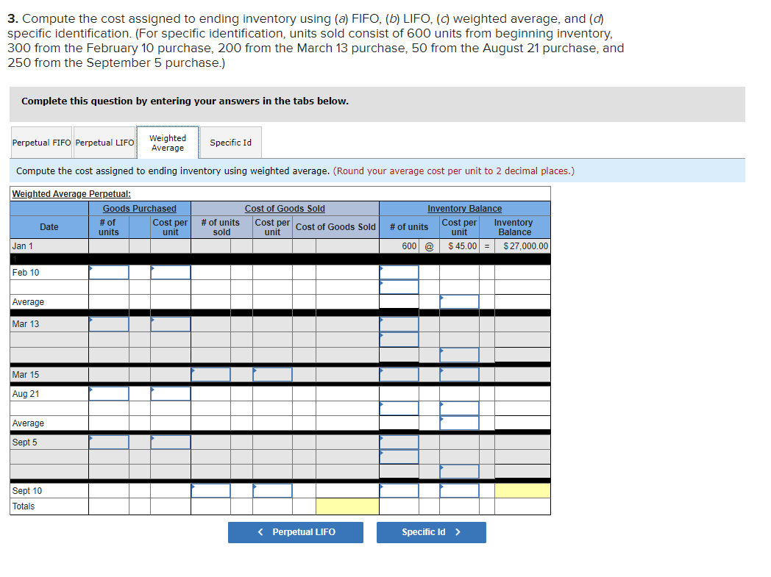Click the yellow Totals cost of goods sold cell

pos(347,506)
